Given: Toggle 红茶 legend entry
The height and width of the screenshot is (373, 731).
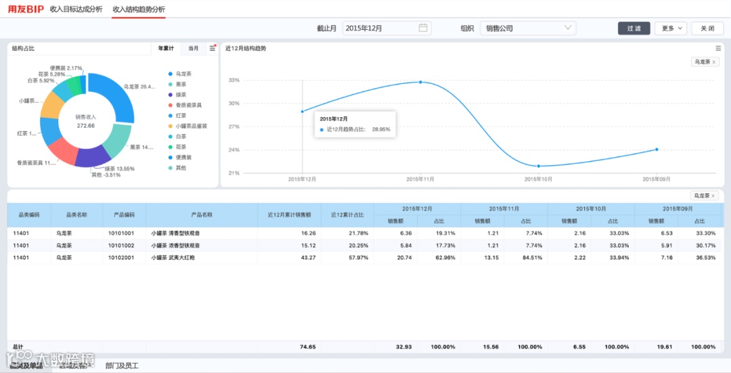Looking at the screenshot, I should pos(177,116).
